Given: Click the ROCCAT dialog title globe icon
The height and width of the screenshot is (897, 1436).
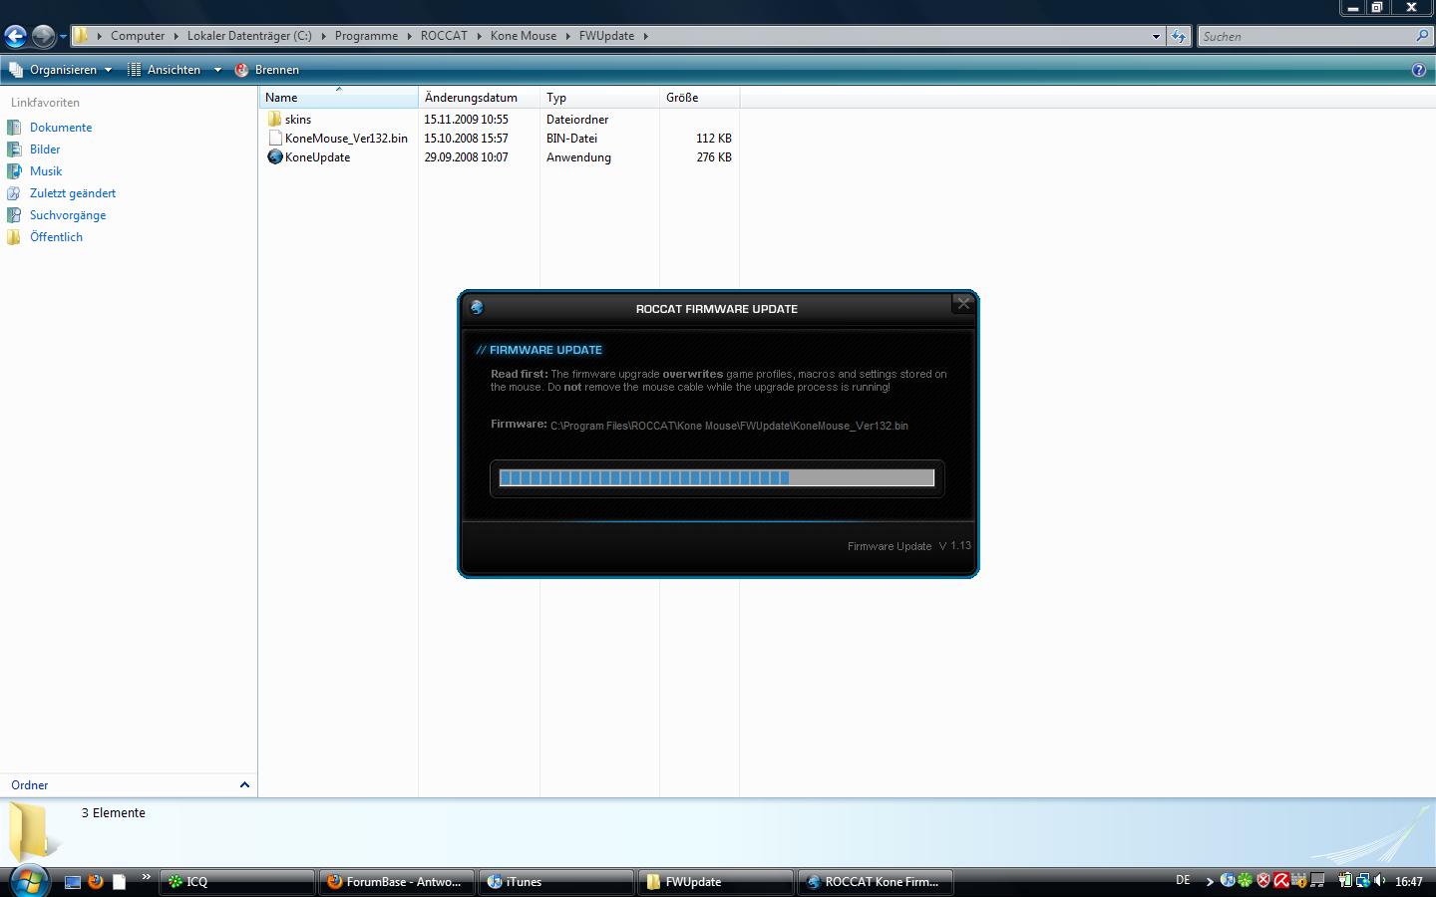Looking at the screenshot, I should pyautogui.click(x=477, y=307).
